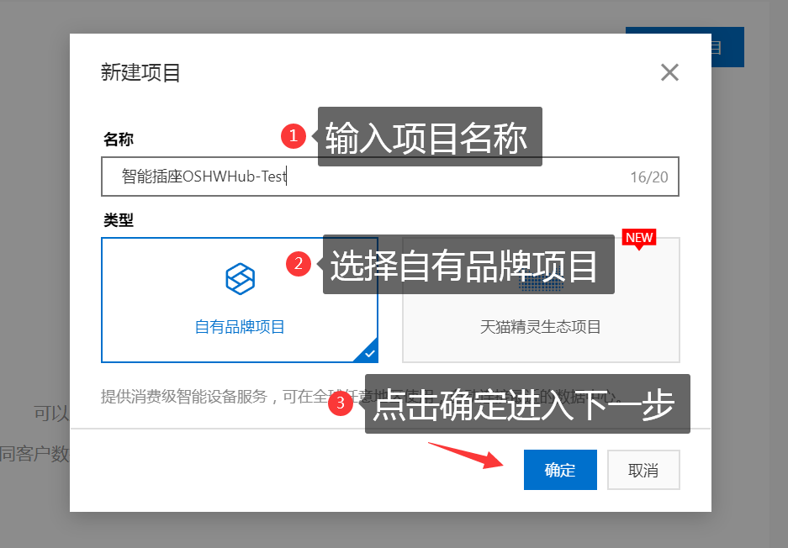Click the 16/20 character counter

(649, 177)
